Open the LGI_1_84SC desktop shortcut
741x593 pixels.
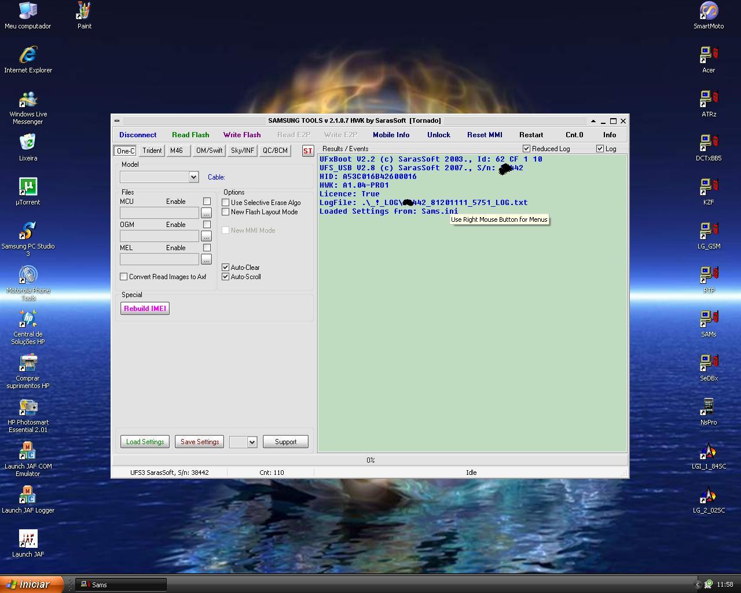tap(709, 456)
